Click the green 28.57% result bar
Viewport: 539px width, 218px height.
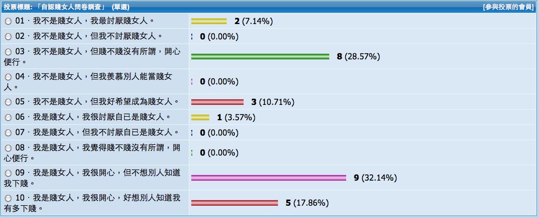[x=260, y=56]
